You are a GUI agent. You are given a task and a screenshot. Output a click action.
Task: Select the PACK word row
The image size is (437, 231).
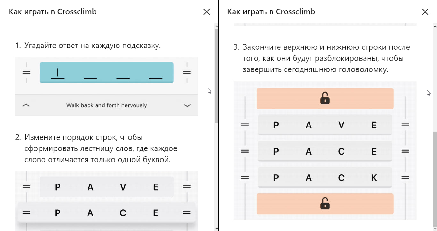(325, 177)
